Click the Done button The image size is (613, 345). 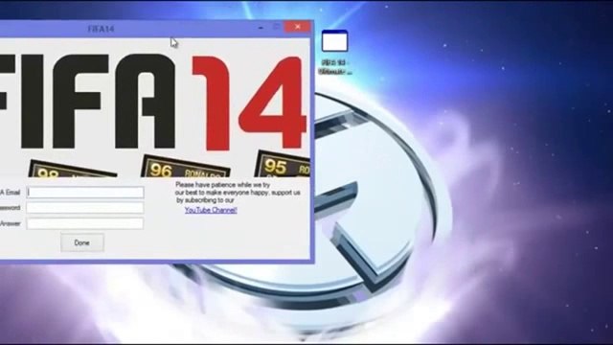point(82,242)
